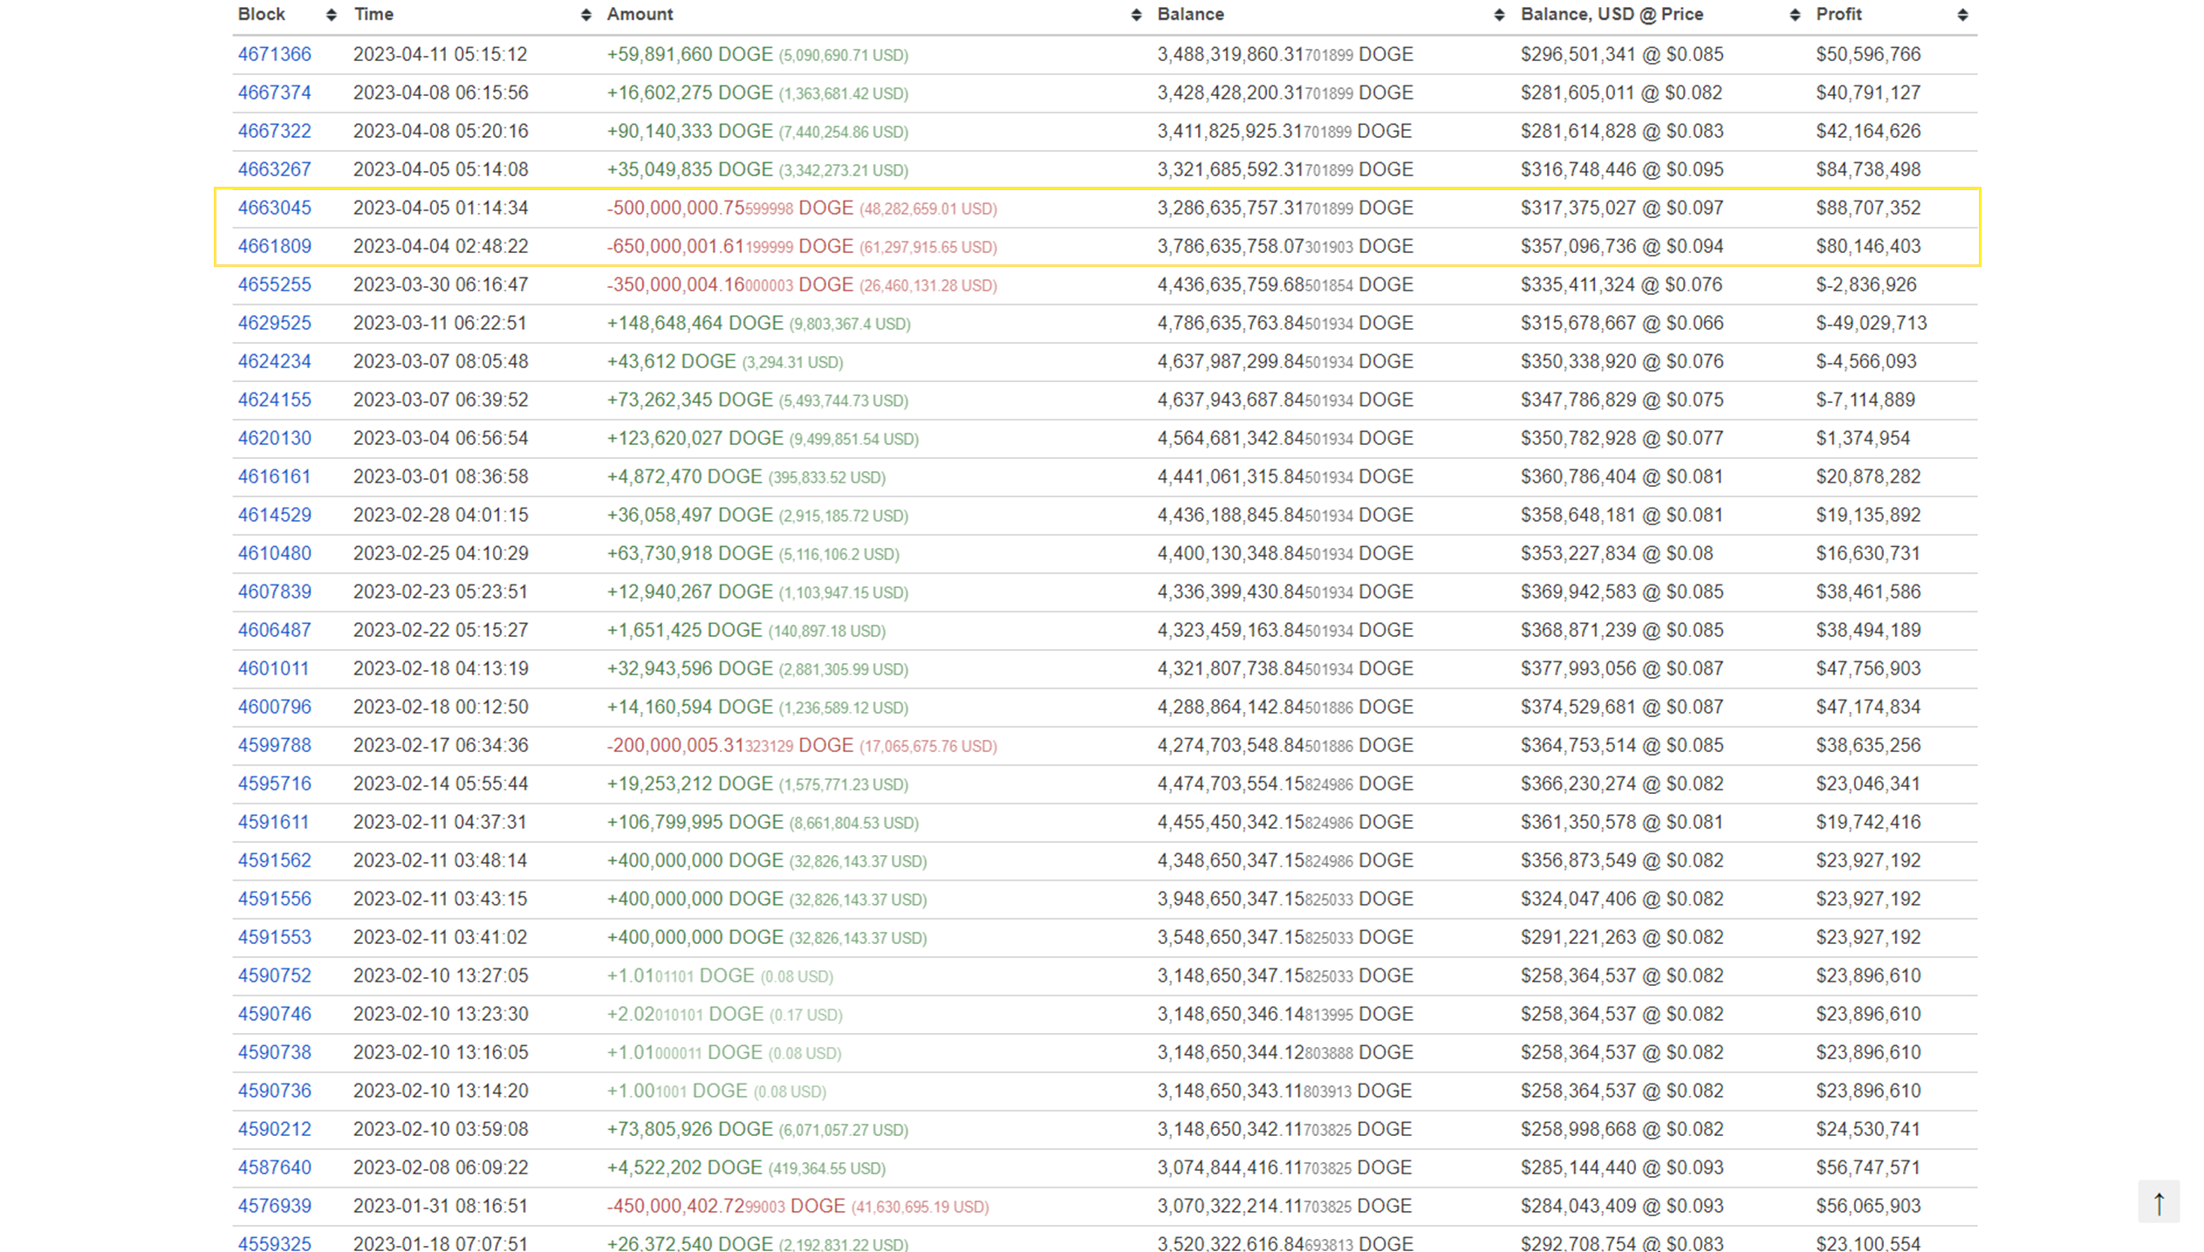Open block 4591553 link
2204x1252 pixels.
(274, 937)
